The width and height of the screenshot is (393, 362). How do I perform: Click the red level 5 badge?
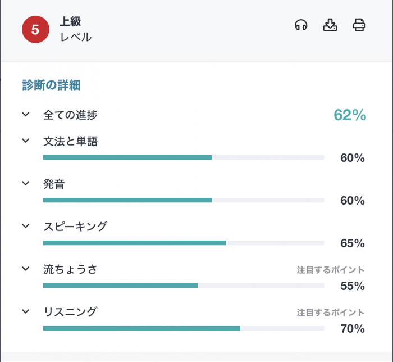[x=35, y=30]
